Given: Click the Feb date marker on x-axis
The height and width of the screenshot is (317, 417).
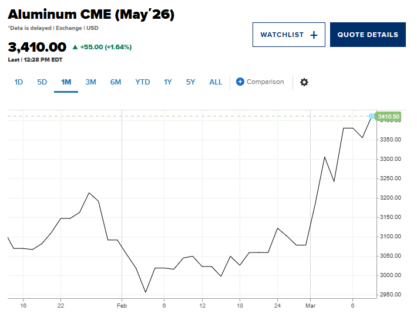Looking at the screenshot, I should click(x=122, y=305).
